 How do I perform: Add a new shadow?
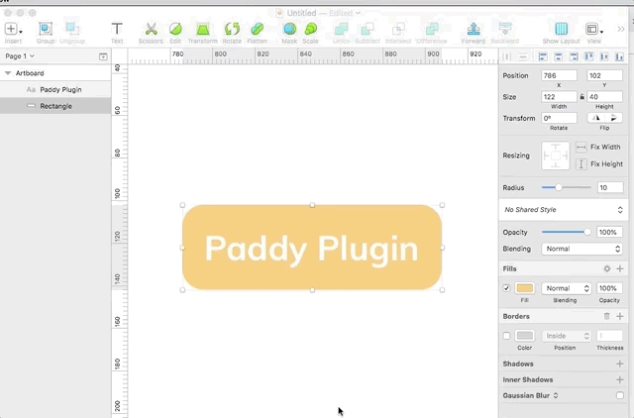click(x=620, y=364)
